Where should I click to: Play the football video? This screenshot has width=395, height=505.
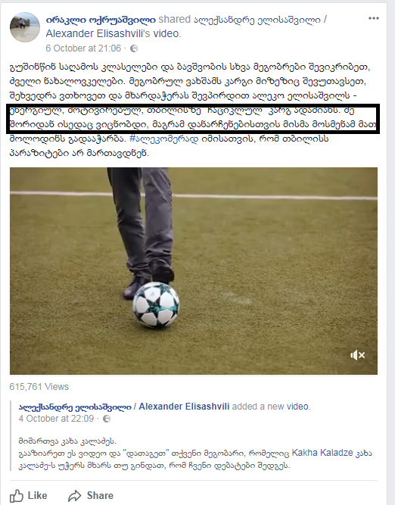[194, 271]
